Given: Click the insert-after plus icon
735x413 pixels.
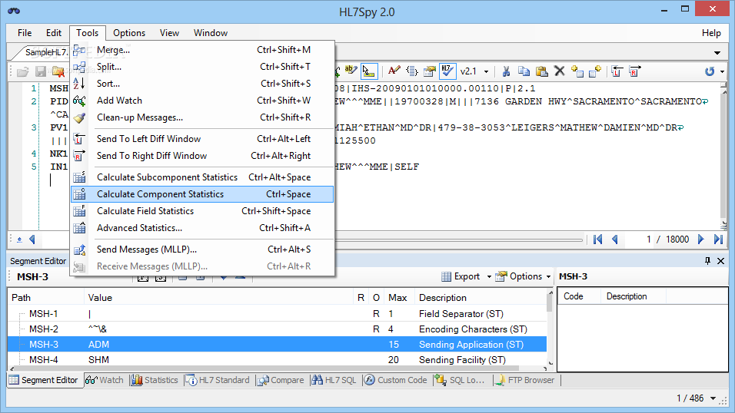Looking at the screenshot, I should (x=595, y=71).
